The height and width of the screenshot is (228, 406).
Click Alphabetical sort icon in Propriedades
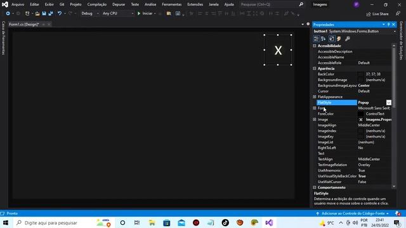[x=323, y=39]
